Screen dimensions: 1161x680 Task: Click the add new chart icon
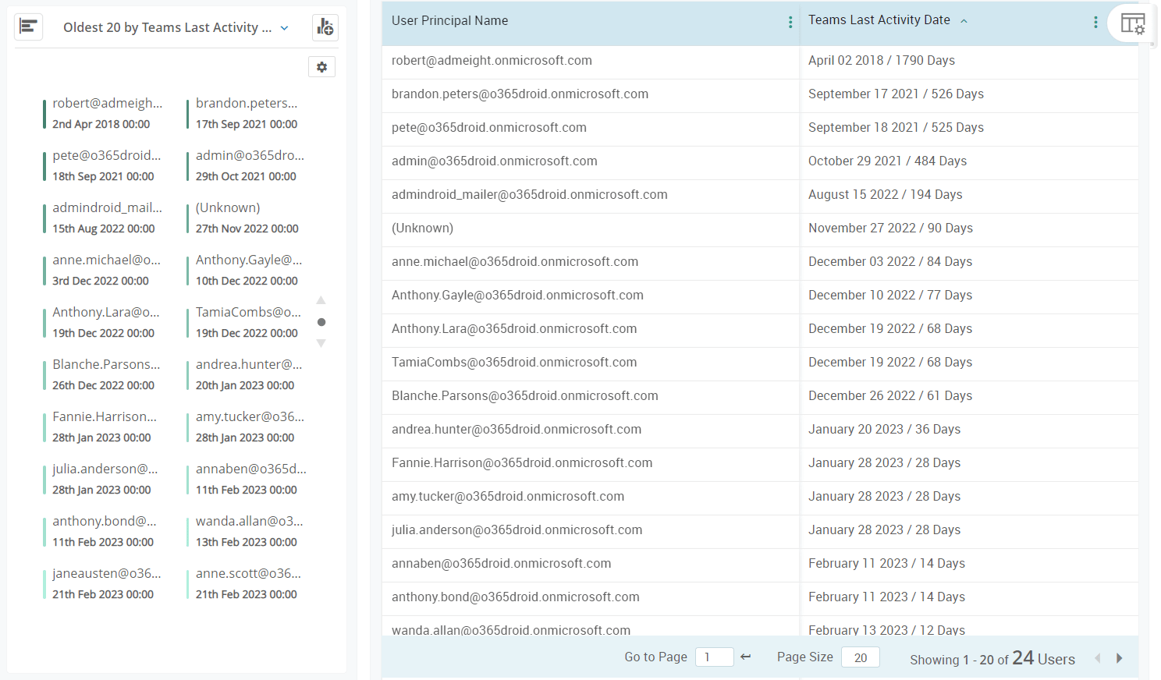[x=325, y=27]
